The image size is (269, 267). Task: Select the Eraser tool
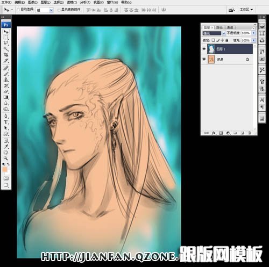point(6,91)
